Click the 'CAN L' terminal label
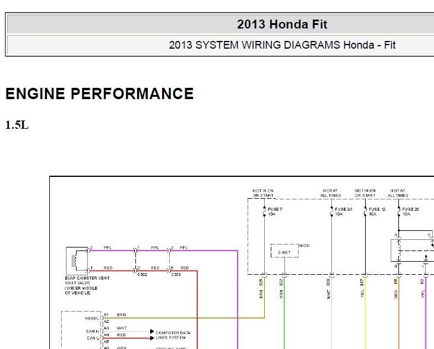The height and width of the screenshot is (349, 434). tap(93, 338)
